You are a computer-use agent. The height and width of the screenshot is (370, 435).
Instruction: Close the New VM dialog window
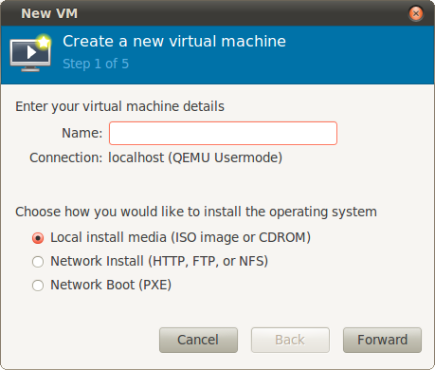(416, 13)
